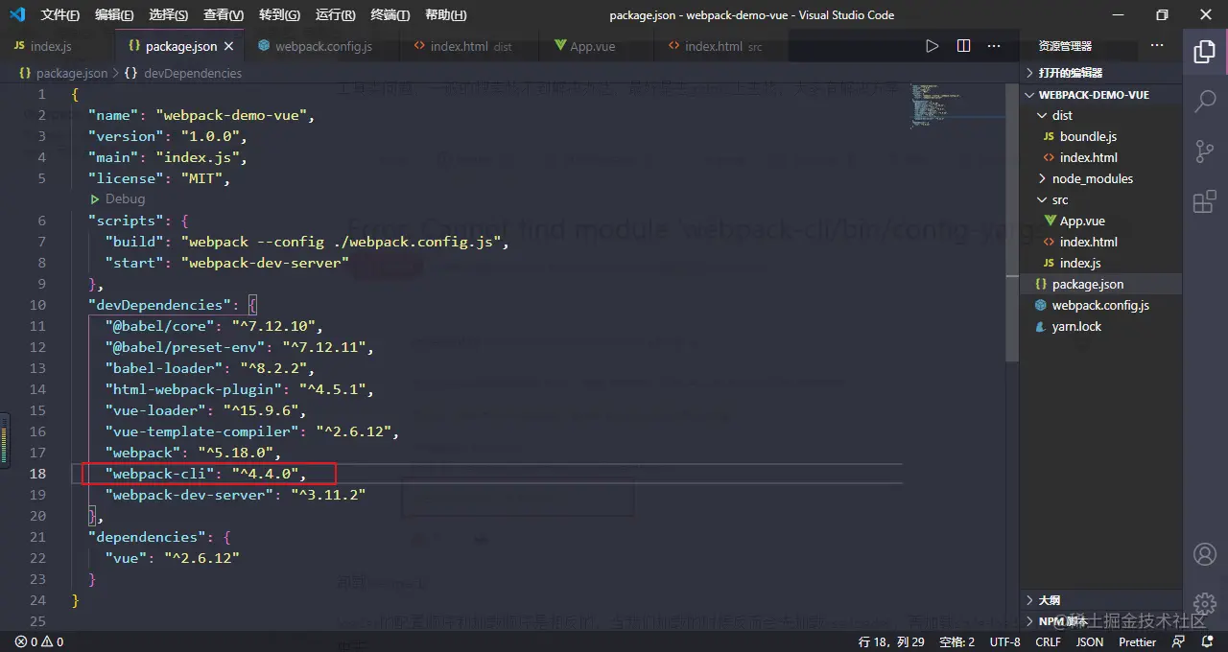Click 空格: 2 indentation setting
This screenshot has width=1228, height=652.
(x=956, y=642)
